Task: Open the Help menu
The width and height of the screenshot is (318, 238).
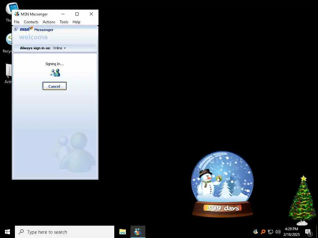Action: (x=76, y=22)
